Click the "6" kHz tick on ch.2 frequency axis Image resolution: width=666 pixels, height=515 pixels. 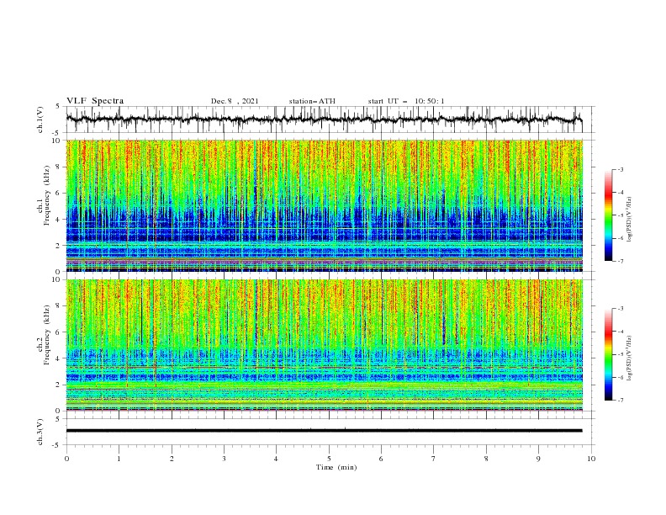pos(59,332)
